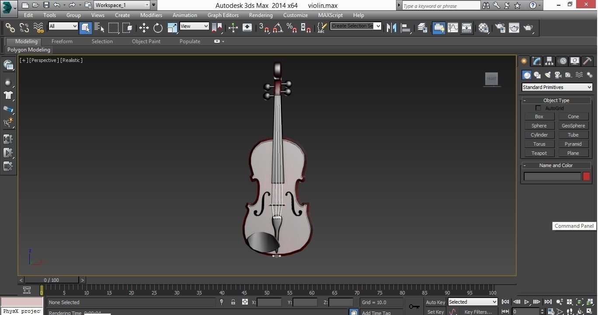The image size is (598, 315).
Task: Open the Display panel tab
Action: point(575,61)
